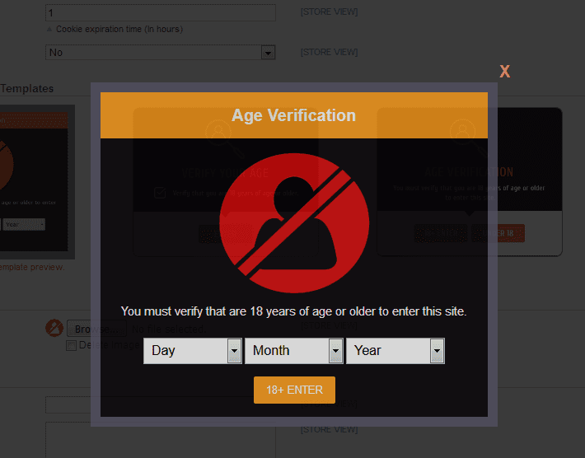Click the text input above the text area
This screenshot has width=585, height=458.
[70, 405]
